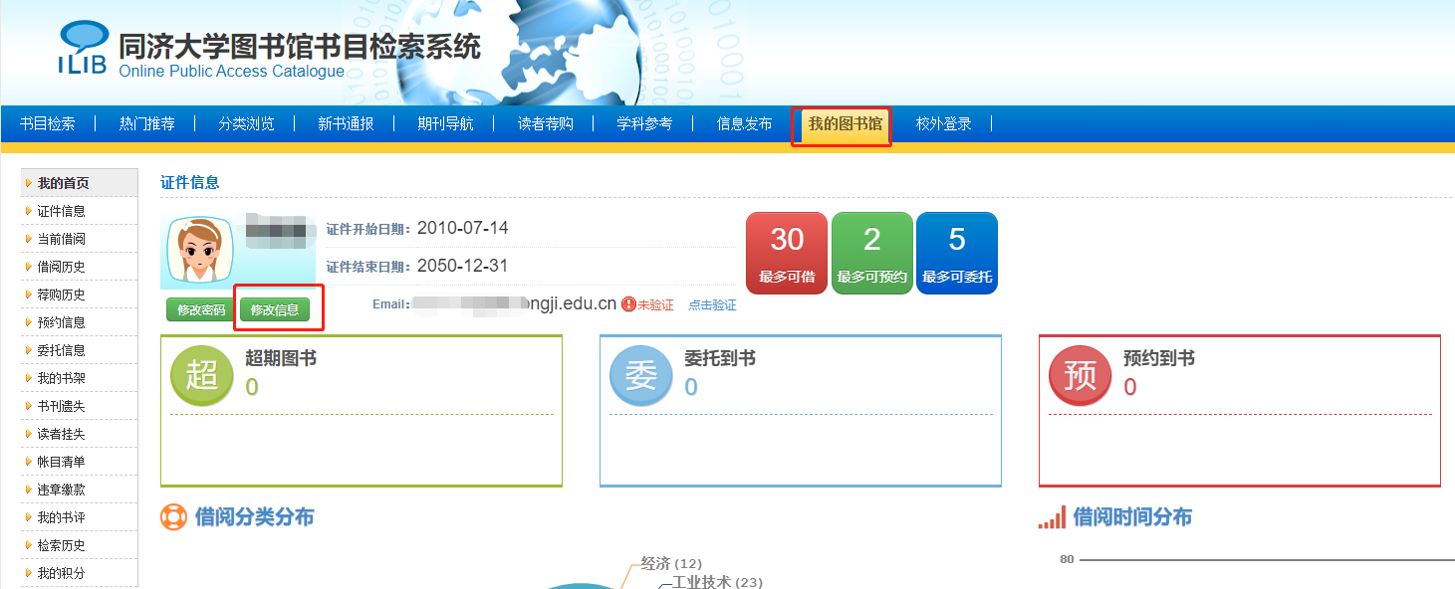Image resolution: width=1455 pixels, height=589 pixels.
Task: Click the ILIB speech-bubble logo
Action: pyautogui.click(x=83, y=47)
